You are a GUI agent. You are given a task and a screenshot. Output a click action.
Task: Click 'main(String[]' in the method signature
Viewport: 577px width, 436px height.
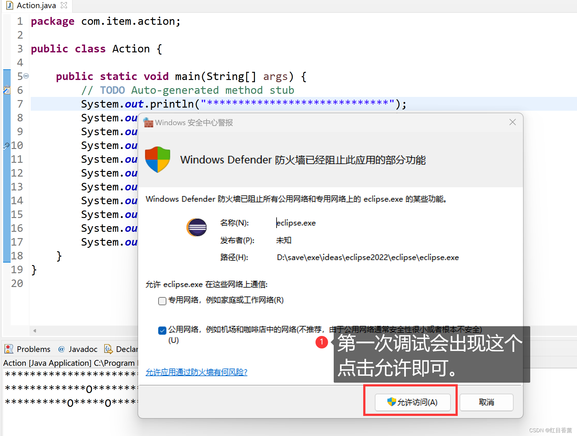coord(216,77)
